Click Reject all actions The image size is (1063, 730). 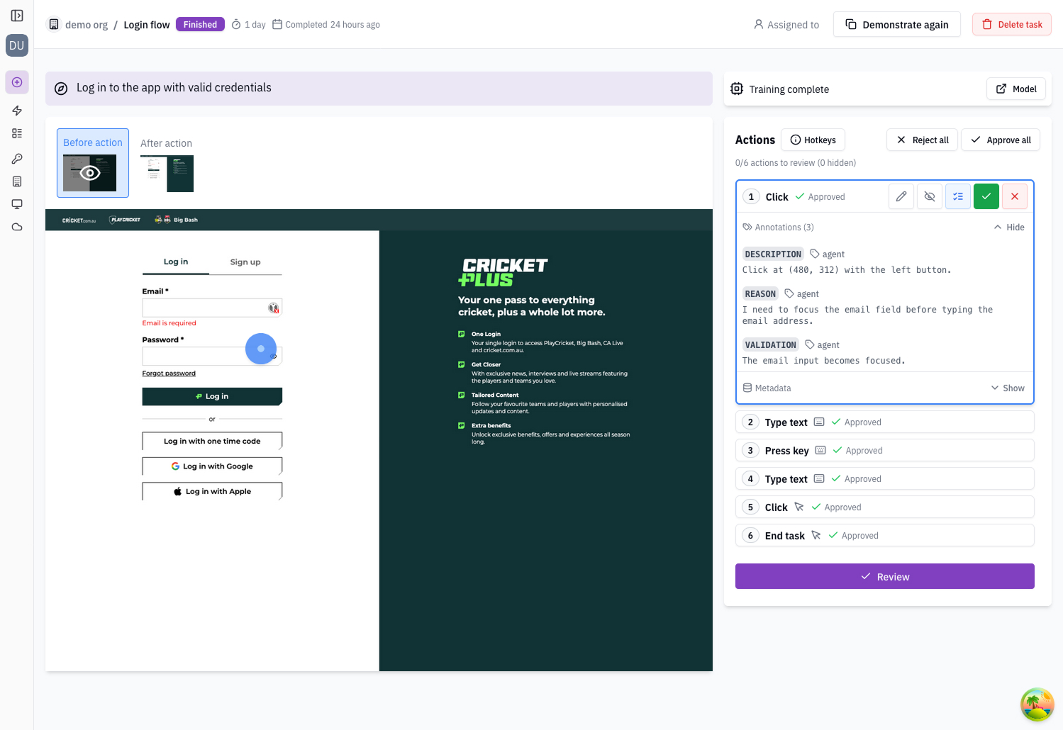point(923,140)
